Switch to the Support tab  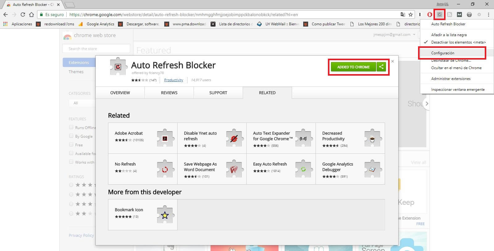coord(218,93)
